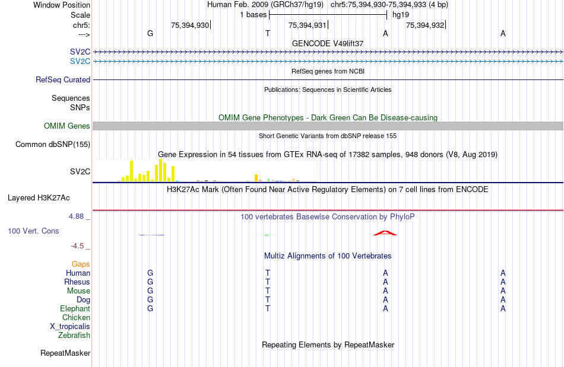The width and height of the screenshot is (564, 367).
Task: Click the RefSeq genes from NCBI title
Action: click(328, 71)
